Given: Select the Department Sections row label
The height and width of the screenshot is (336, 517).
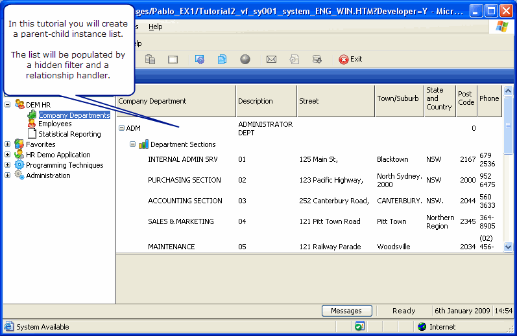Looking at the screenshot, I should pos(183,144).
